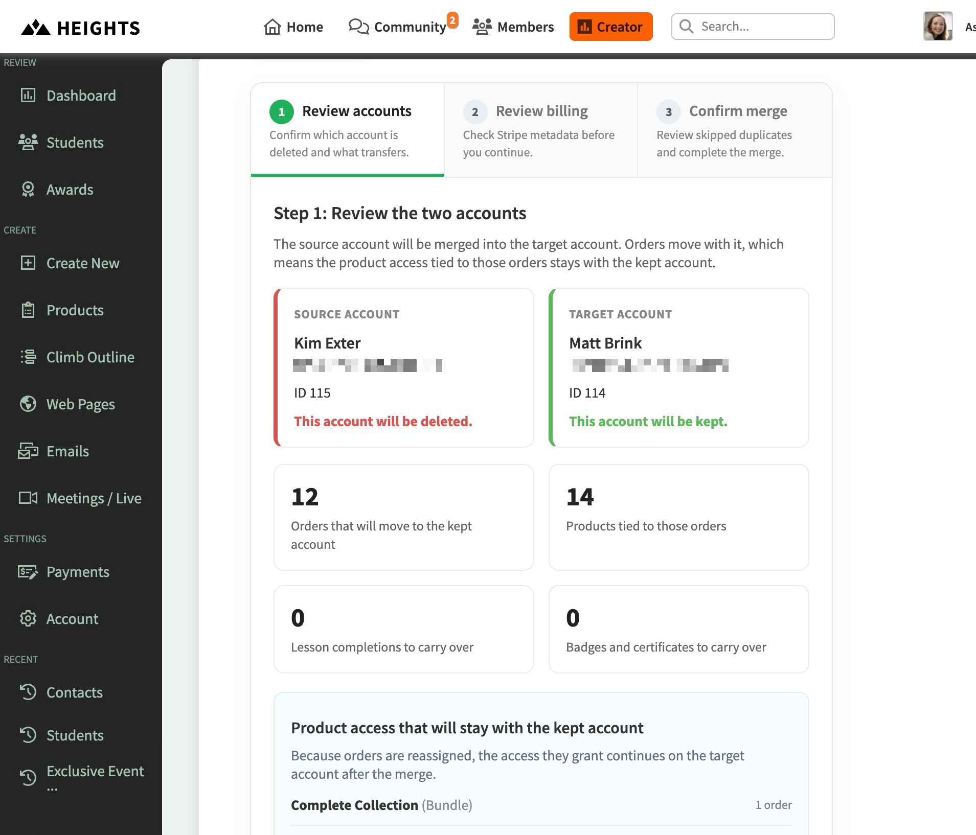Screen dimensions: 976x835
Task: Click the step 3 number circle
Action: tap(668, 112)
